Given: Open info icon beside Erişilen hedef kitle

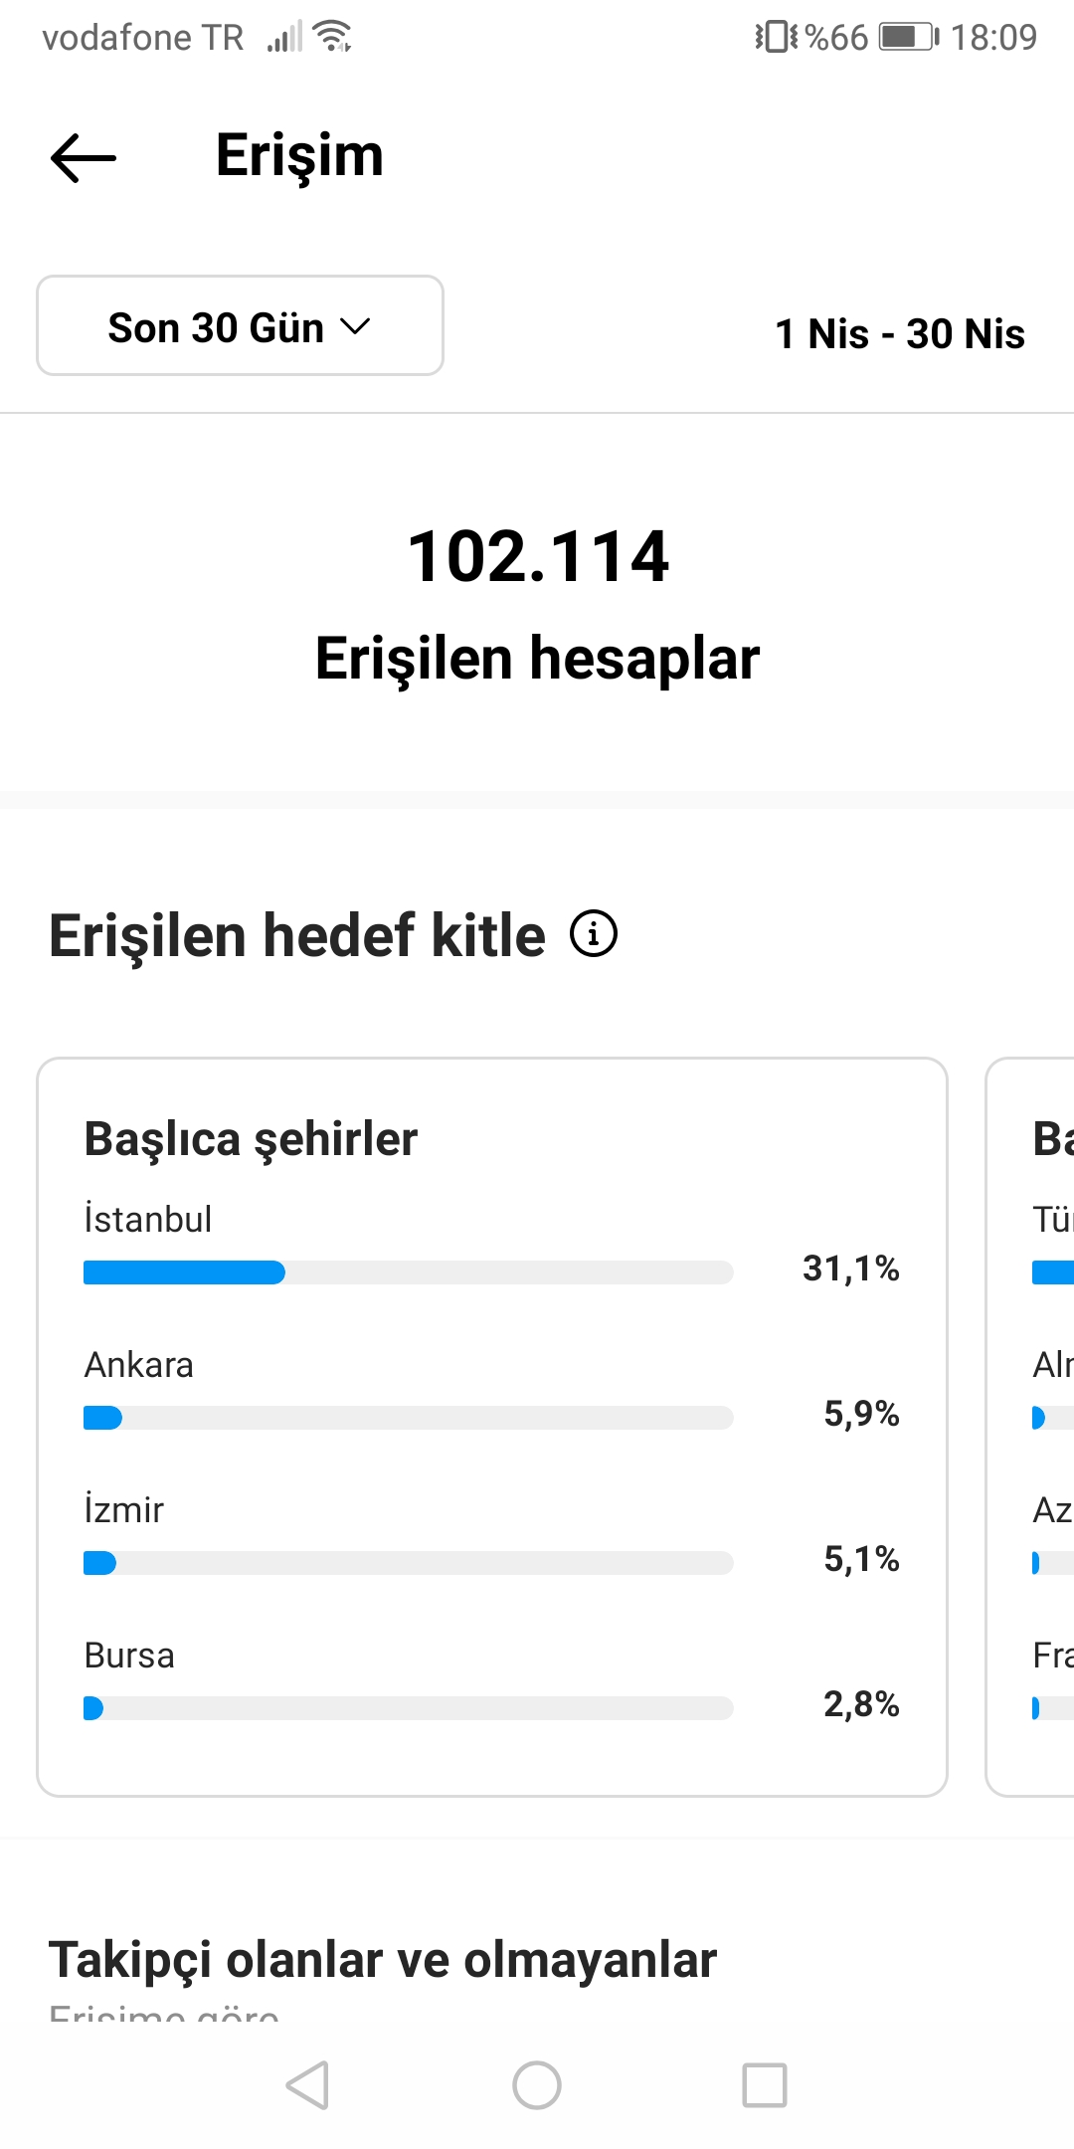Looking at the screenshot, I should point(594,934).
